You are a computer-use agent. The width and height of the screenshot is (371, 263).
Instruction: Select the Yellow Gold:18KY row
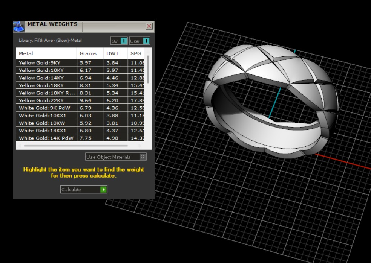[x=80, y=85]
